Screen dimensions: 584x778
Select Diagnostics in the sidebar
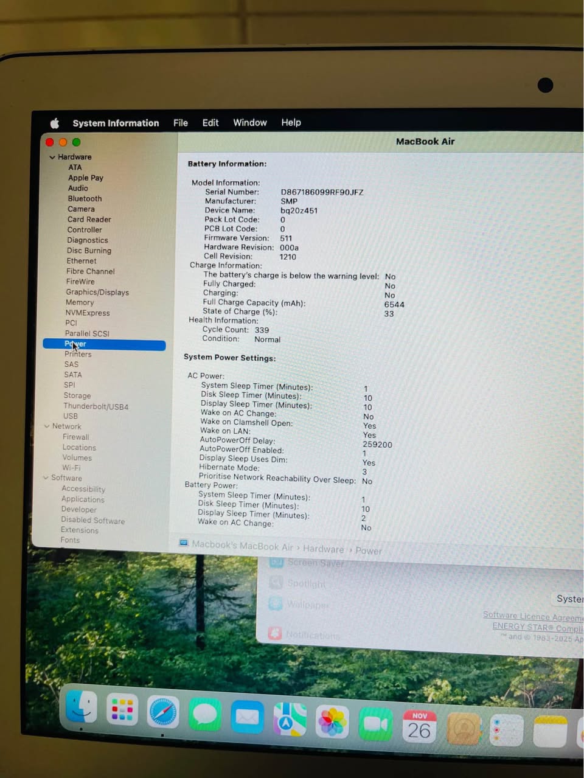point(88,240)
